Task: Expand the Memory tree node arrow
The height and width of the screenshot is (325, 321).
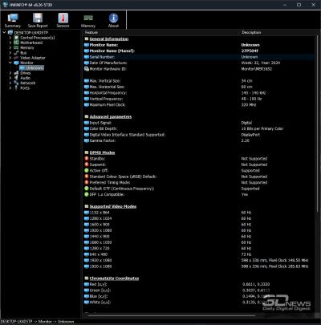Action: coord(10,48)
